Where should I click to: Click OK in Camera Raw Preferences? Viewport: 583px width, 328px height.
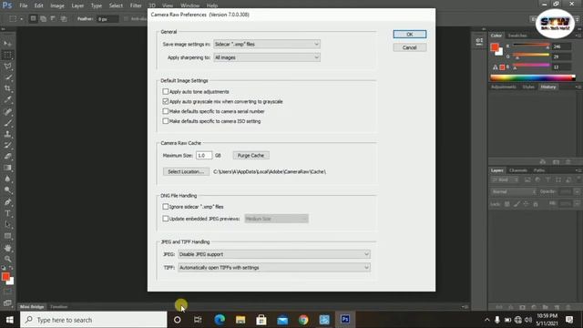click(x=410, y=35)
